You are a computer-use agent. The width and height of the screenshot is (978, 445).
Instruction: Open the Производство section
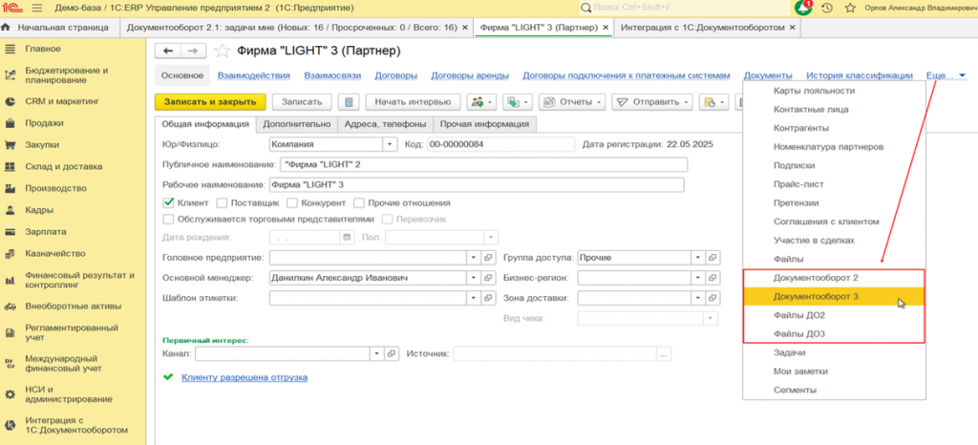55,188
